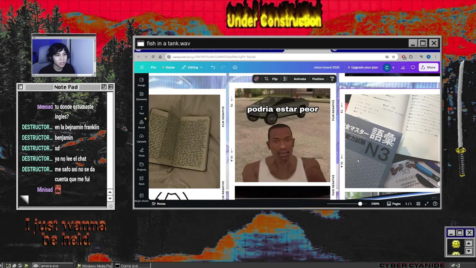Viewport: 476px width, 268px height.
Task: Open the comments speech bubble
Action: (413, 67)
